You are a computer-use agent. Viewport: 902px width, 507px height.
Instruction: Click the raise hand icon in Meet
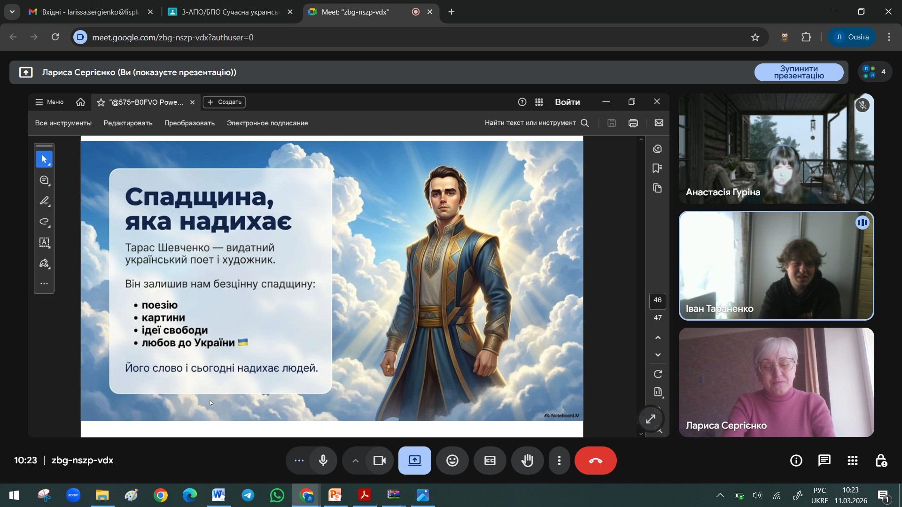click(x=527, y=461)
